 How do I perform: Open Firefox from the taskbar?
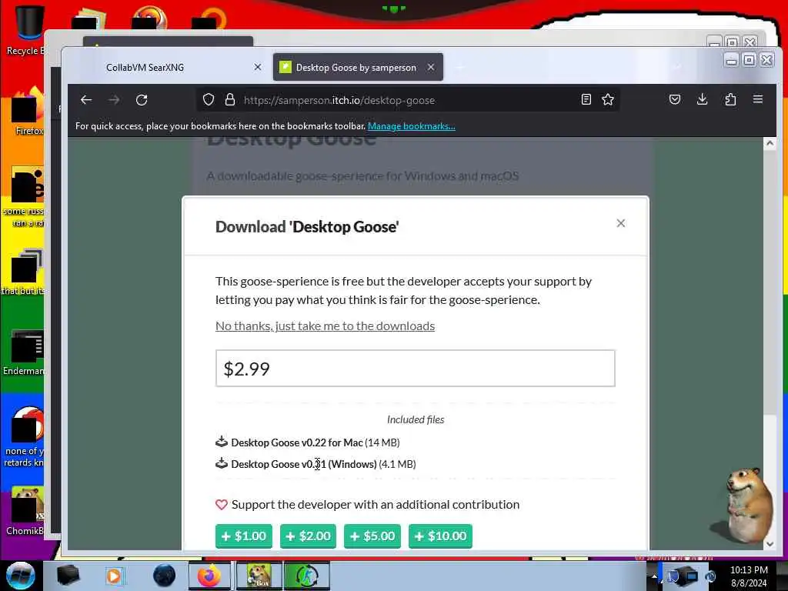coord(209,576)
